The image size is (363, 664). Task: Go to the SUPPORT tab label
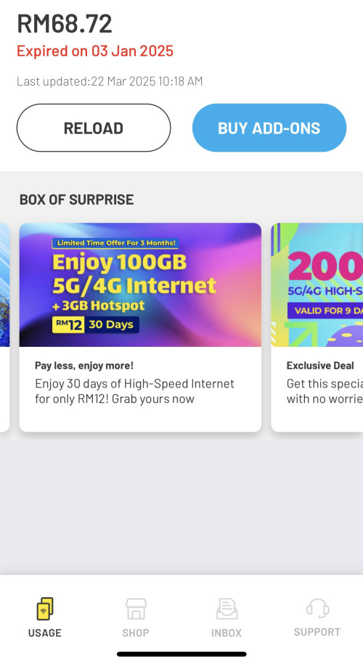317,632
